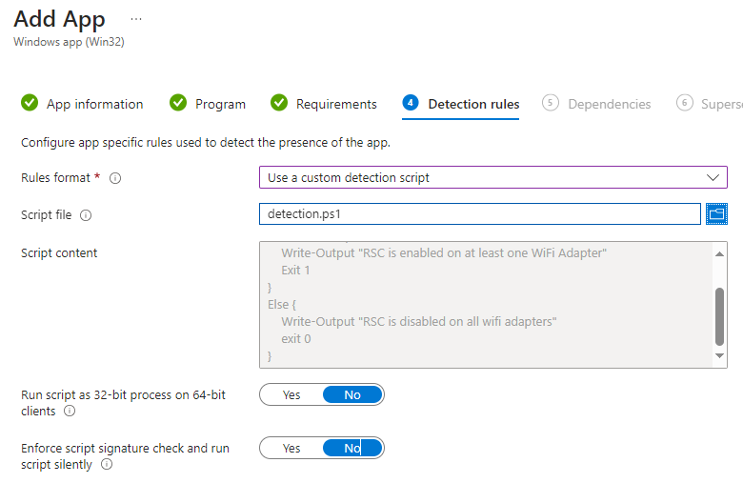Open the ellipsis menu beside Add App
743x483 pixels.
point(136,19)
